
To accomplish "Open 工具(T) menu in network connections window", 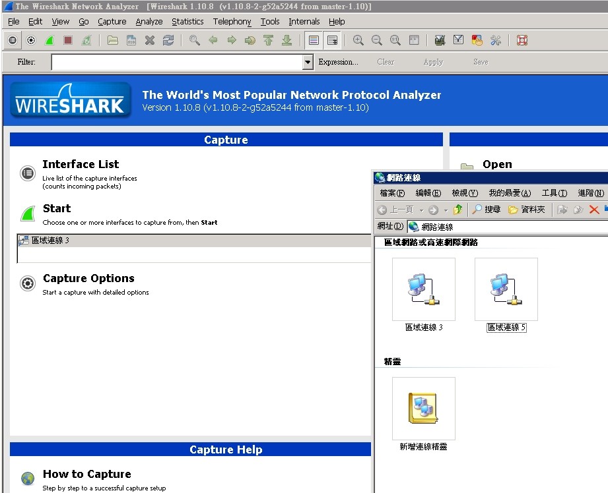I will (x=554, y=193).
